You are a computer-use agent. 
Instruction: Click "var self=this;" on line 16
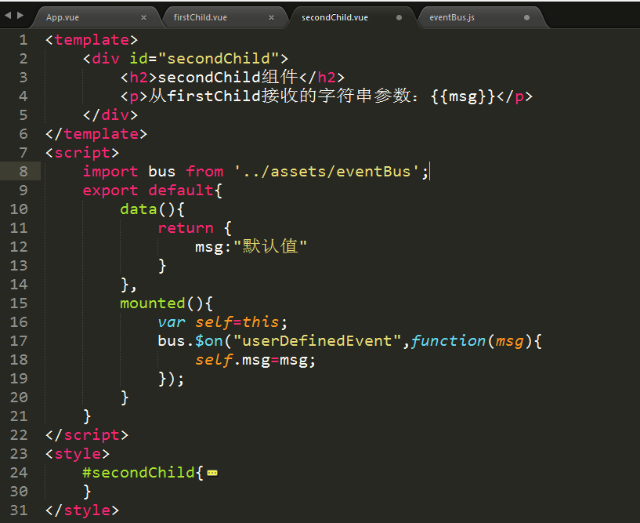point(222,322)
